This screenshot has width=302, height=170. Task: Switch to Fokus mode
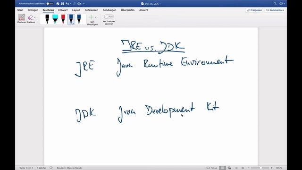coord(212,168)
